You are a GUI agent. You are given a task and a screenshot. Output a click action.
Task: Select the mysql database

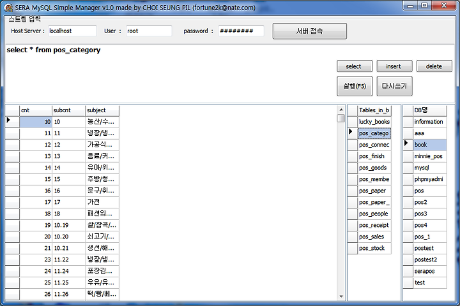(x=430, y=168)
